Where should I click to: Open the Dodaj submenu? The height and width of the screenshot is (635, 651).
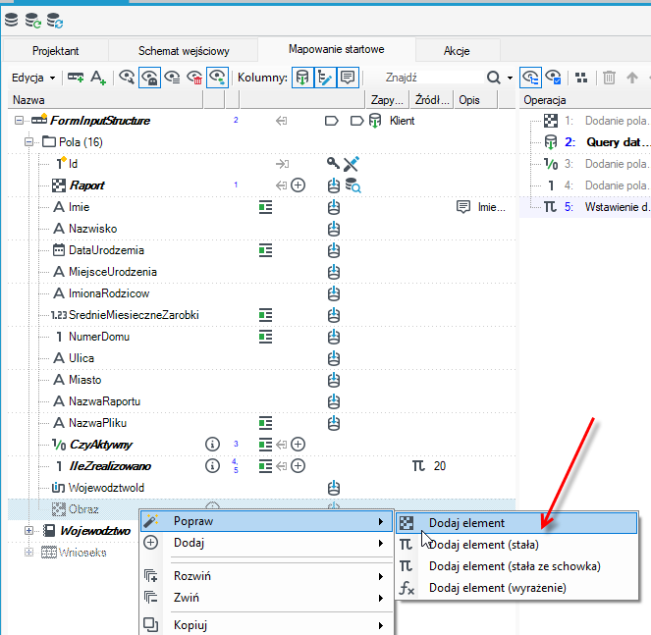pyautogui.click(x=266, y=543)
